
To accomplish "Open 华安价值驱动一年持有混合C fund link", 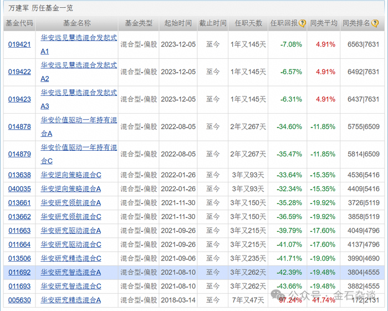I will pos(79,154).
